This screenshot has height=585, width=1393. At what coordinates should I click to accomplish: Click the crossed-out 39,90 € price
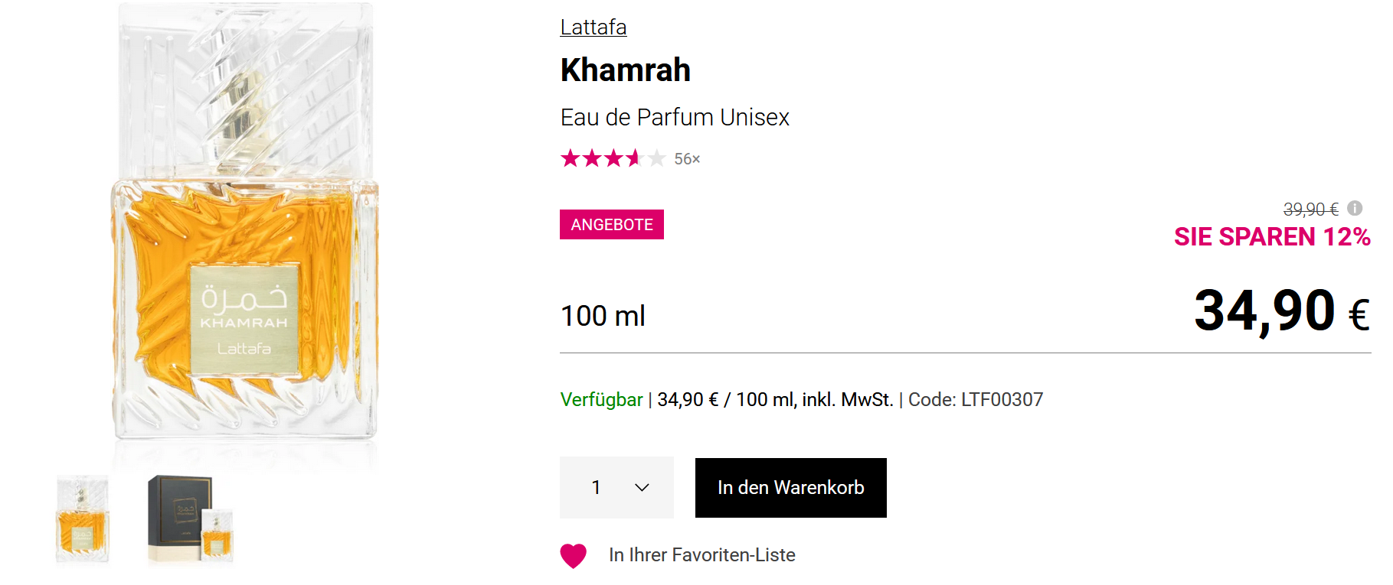tap(1310, 210)
